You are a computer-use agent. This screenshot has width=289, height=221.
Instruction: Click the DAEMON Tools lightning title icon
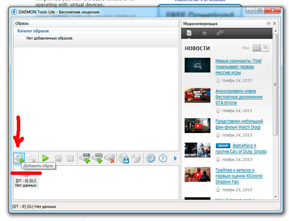[14, 12]
